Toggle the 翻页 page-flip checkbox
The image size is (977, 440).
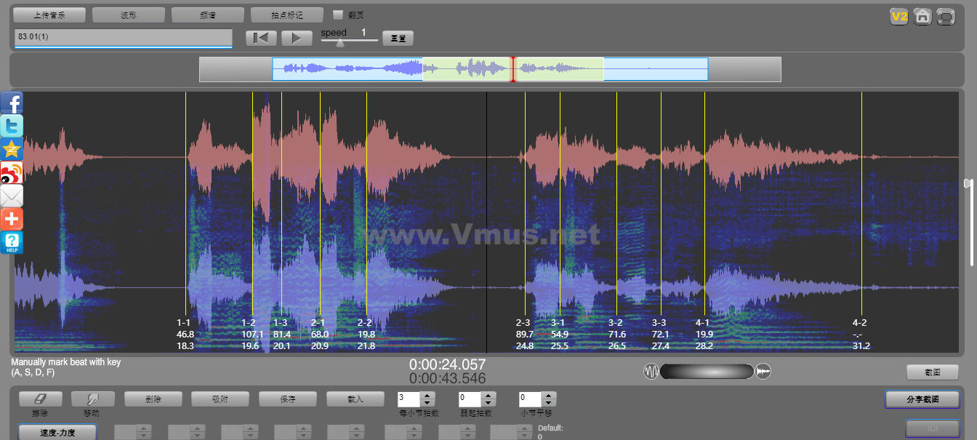coord(338,15)
